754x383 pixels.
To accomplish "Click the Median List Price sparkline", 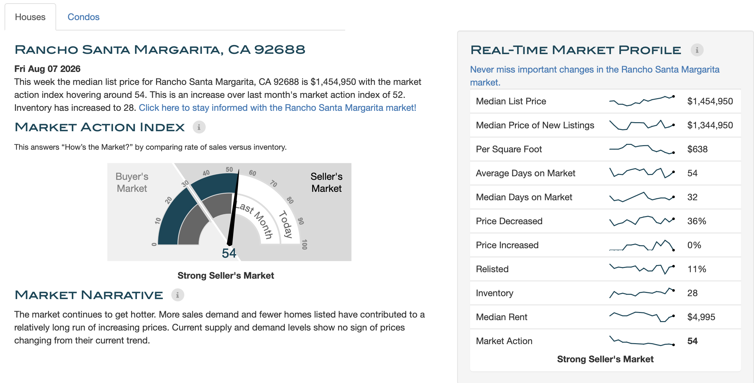I will tap(642, 101).
